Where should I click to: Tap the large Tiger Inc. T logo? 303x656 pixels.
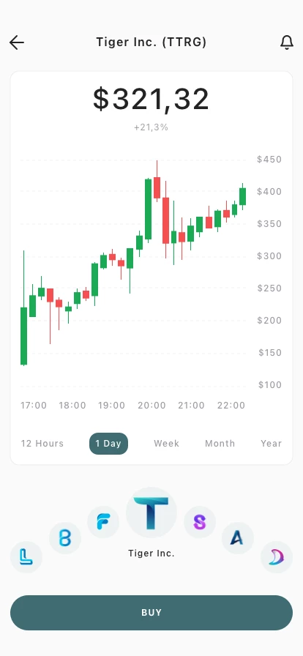coord(151,512)
